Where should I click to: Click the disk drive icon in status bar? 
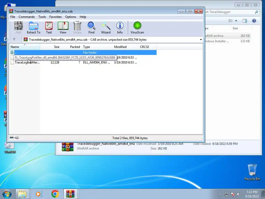pos(12,138)
